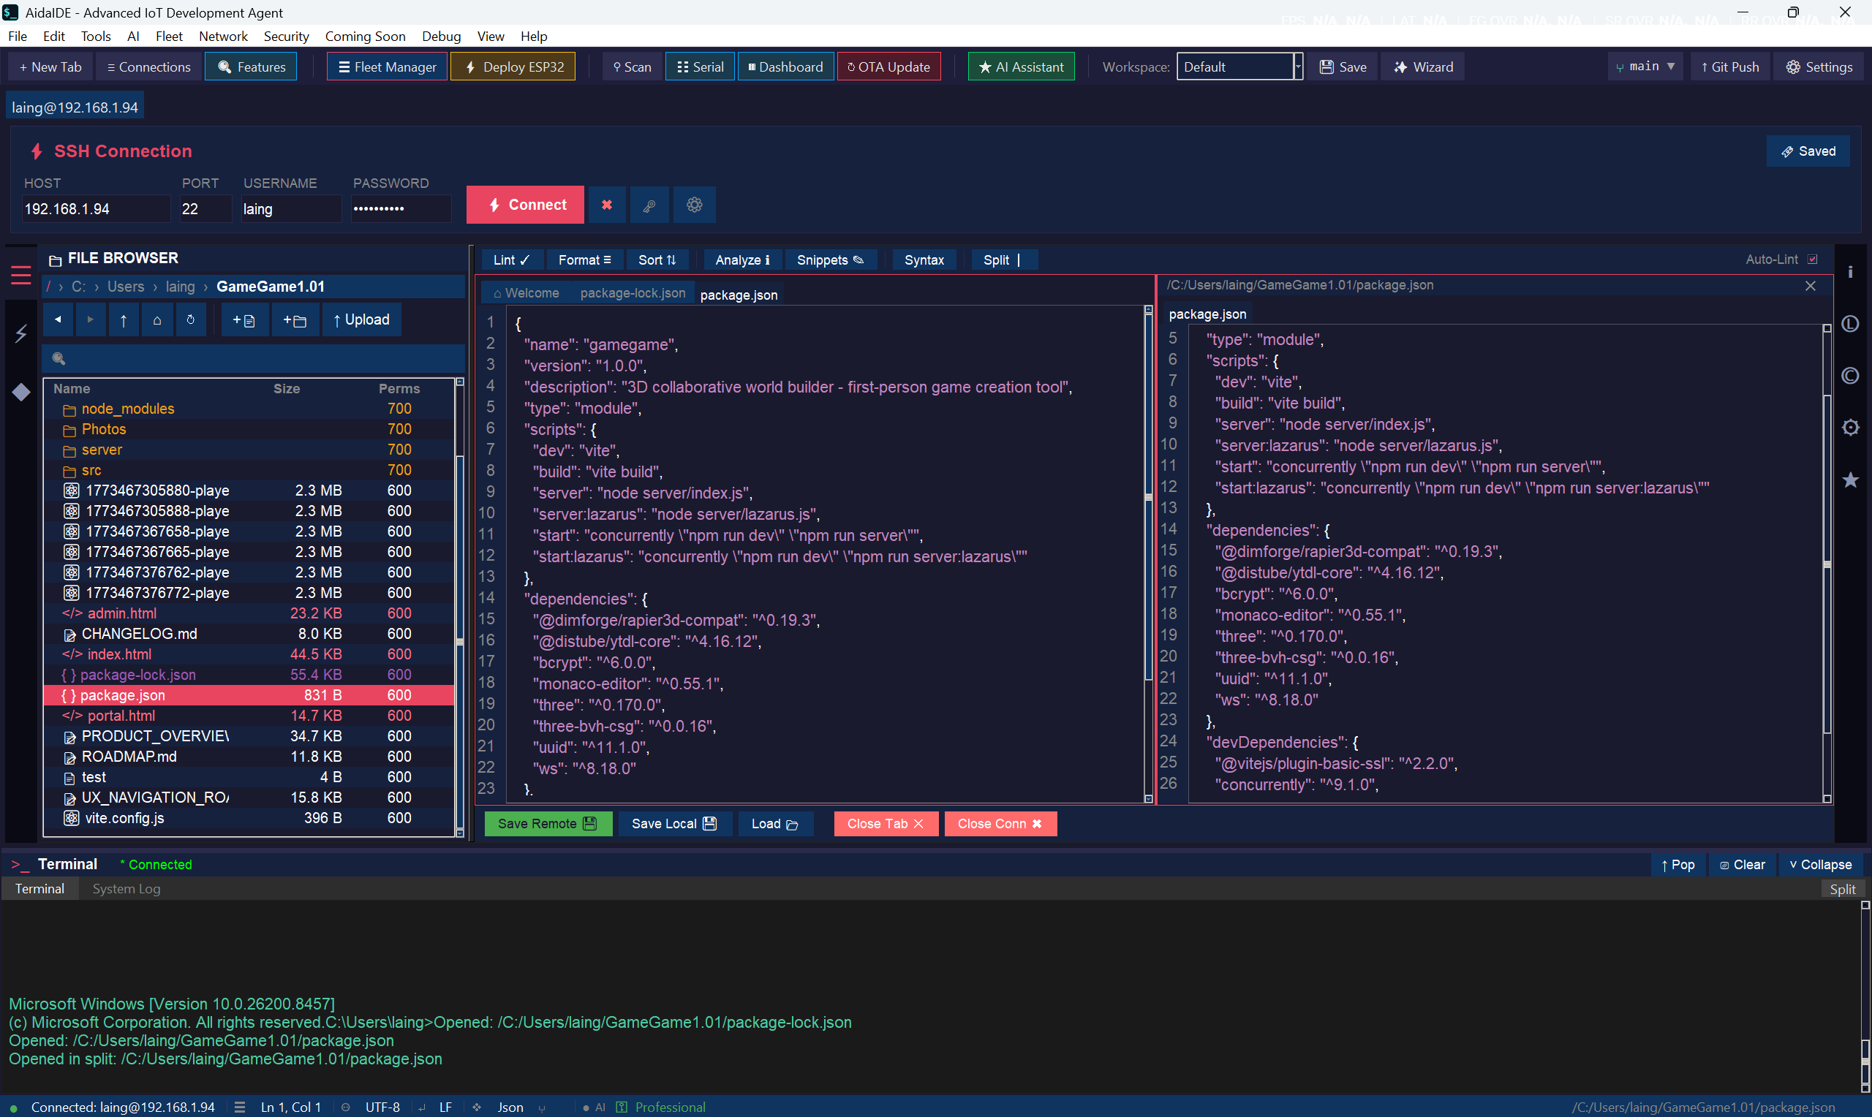Click the UTF-8 encoding status item
Viewport: 1872px width, 1117px height.
pyautogui.click(x=382, y=1107)
